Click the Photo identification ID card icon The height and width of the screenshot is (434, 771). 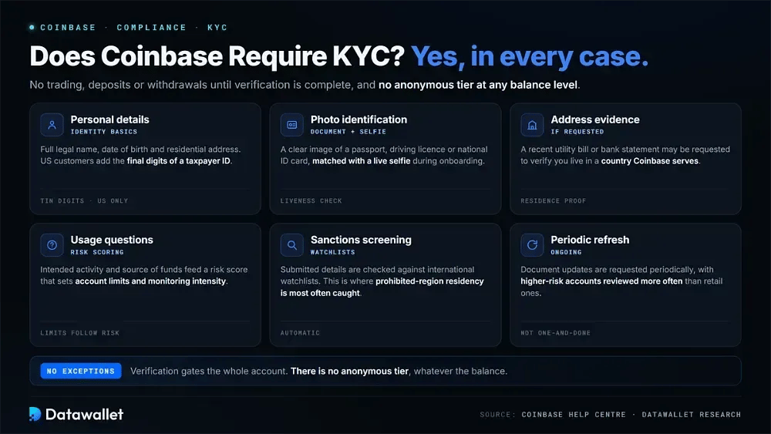(291, 125)
